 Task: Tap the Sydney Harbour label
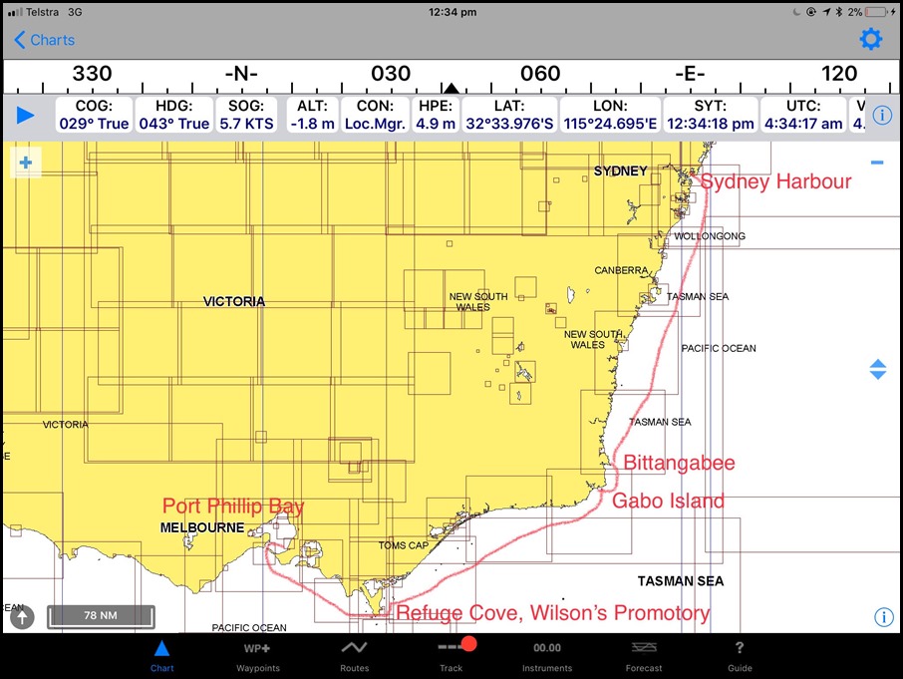775,181
